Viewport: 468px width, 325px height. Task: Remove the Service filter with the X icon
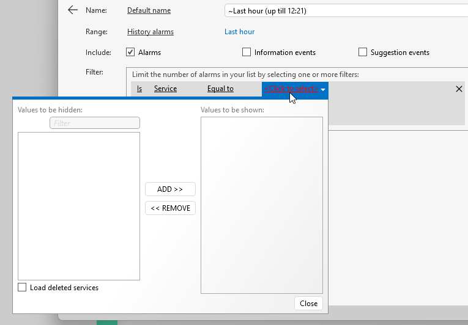(459, 89)
